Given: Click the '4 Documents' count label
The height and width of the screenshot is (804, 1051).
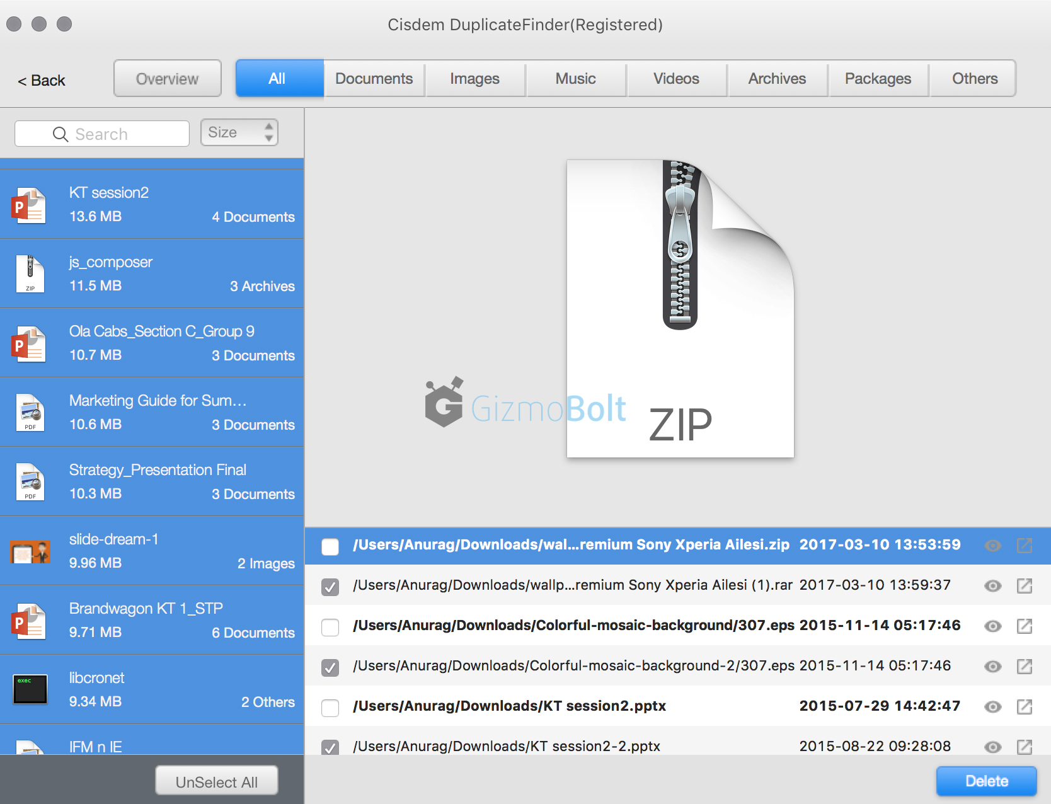Looking at the screenshot, I should click(253, 217).
